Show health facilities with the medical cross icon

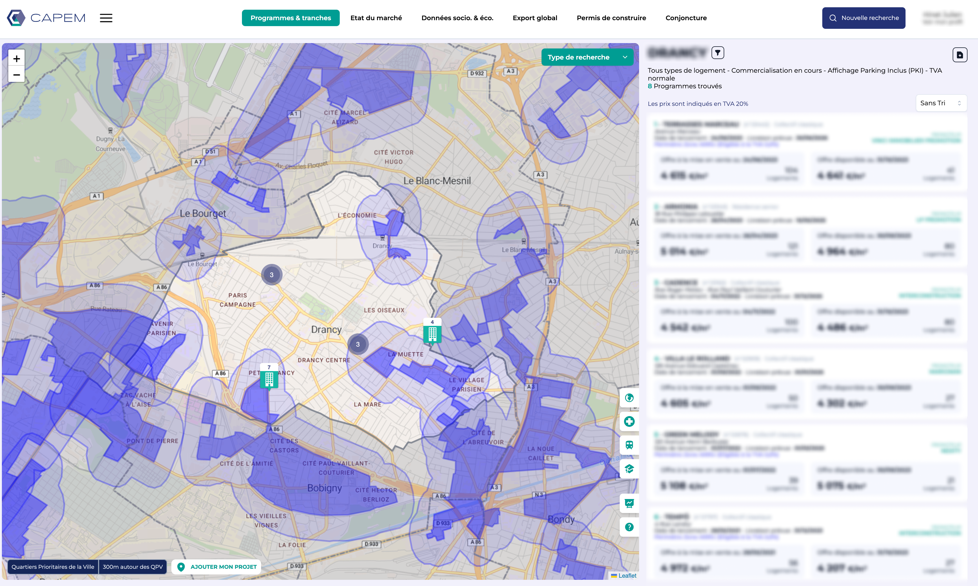click(629, 421)
